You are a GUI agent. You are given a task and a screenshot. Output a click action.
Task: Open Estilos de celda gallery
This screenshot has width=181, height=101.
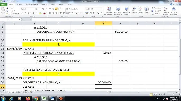[127, 11]
